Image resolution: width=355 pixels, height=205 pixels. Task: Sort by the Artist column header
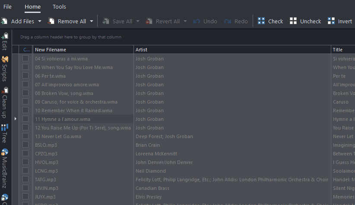[232, 50]
